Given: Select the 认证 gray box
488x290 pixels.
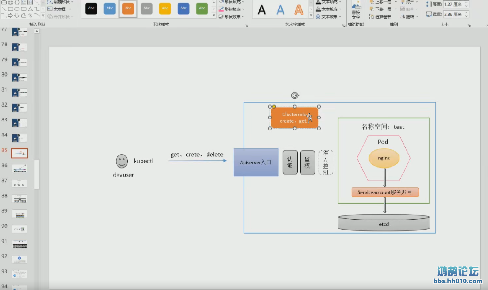Looking at the screenshot, I should pos(290,162).
